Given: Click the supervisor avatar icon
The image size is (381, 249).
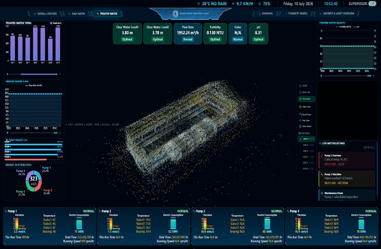Looking at the screenshot, I should coord(372,4).
